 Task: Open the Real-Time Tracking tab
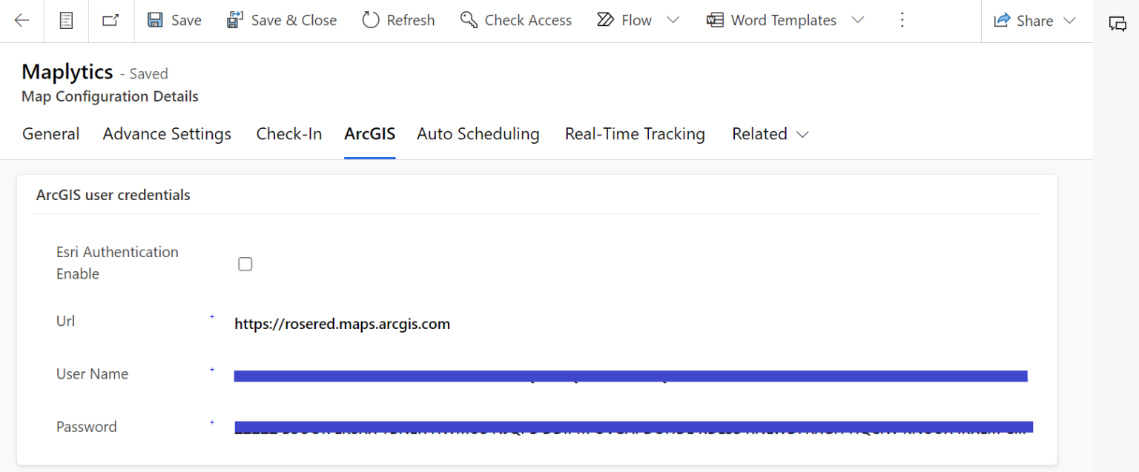(x=635, y=134)
